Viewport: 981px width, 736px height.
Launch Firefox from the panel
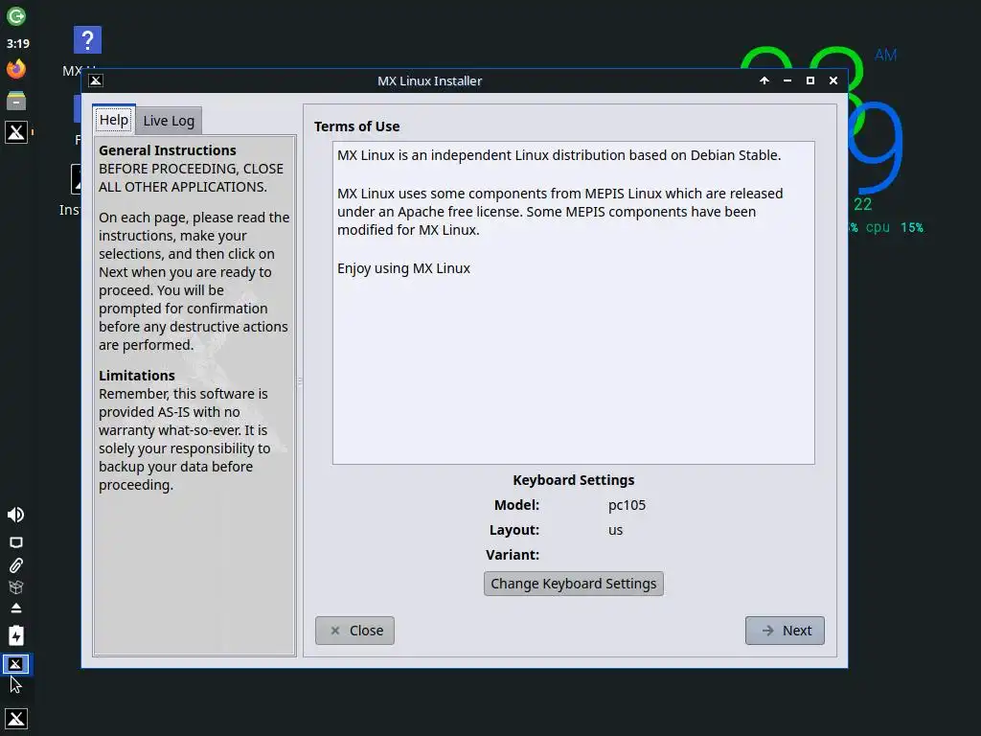pos(16,69)
